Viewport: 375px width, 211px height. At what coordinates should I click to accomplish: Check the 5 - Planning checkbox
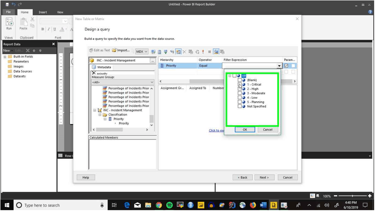click(239, 102)
